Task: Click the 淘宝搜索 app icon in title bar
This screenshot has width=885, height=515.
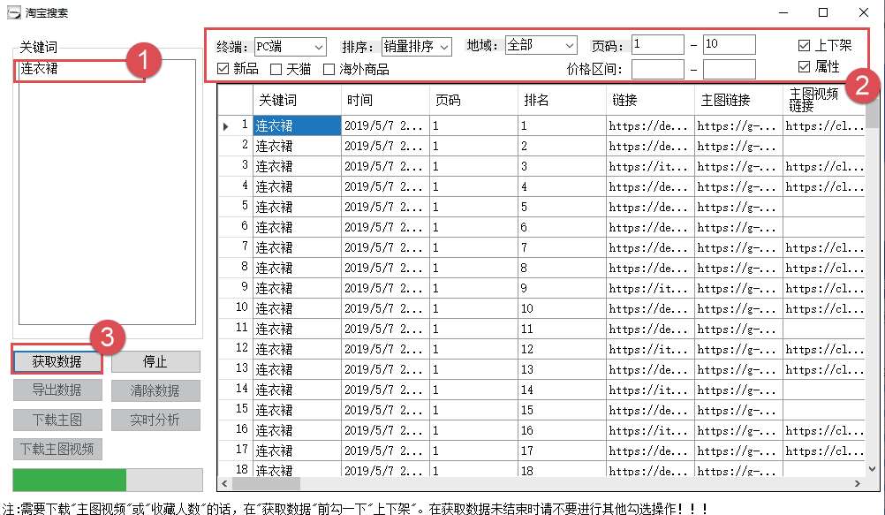Action: [13, 12]
